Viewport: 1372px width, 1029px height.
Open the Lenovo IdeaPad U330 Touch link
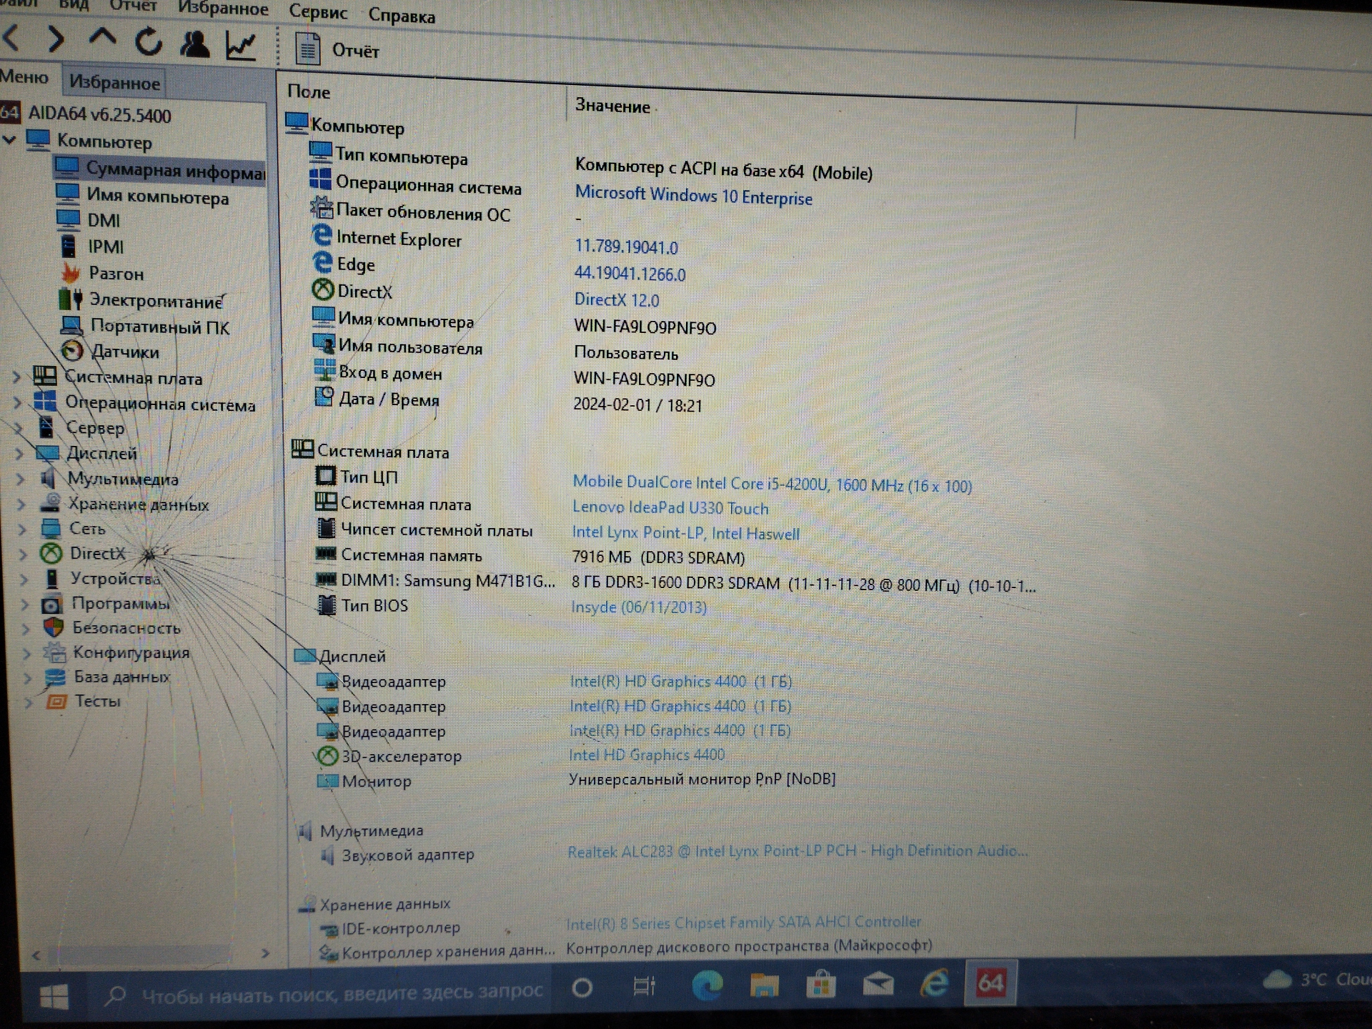670,507
